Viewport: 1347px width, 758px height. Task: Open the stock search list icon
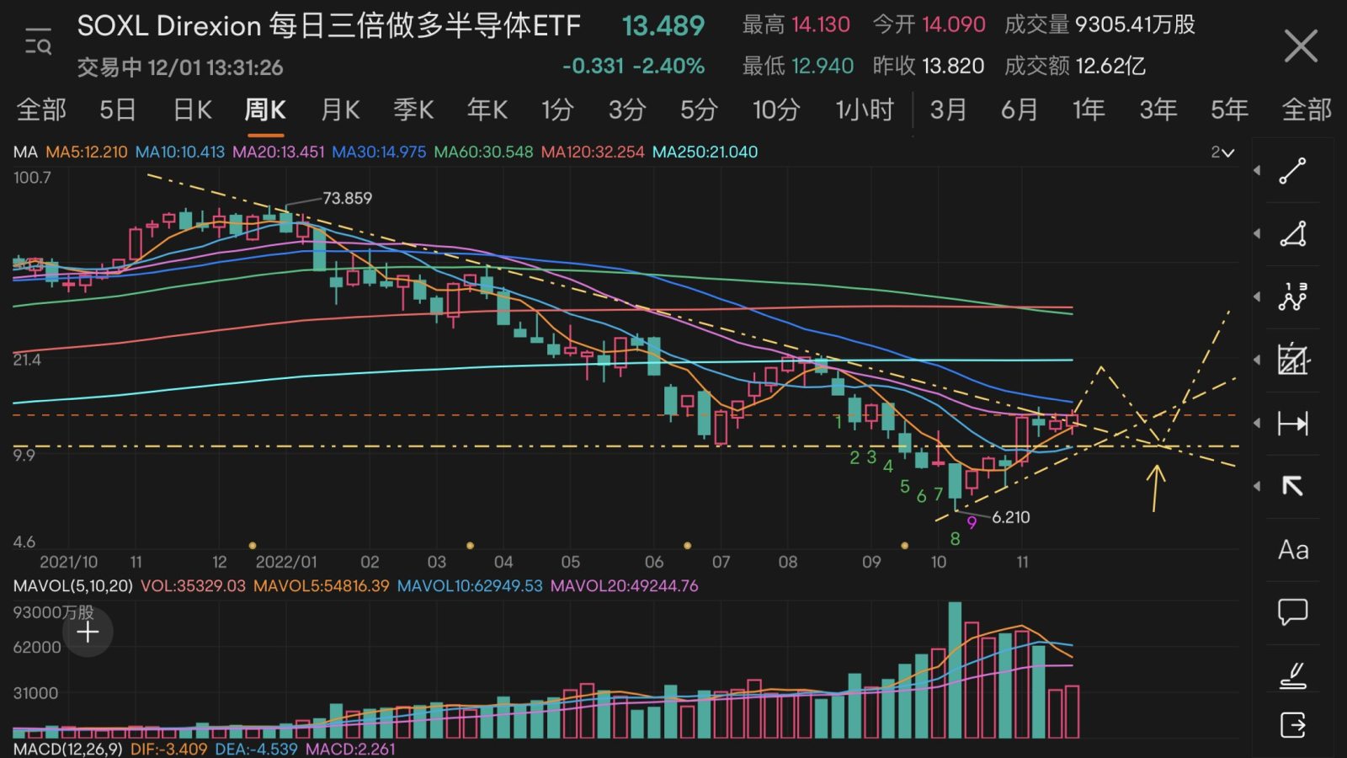pos(38,41)
